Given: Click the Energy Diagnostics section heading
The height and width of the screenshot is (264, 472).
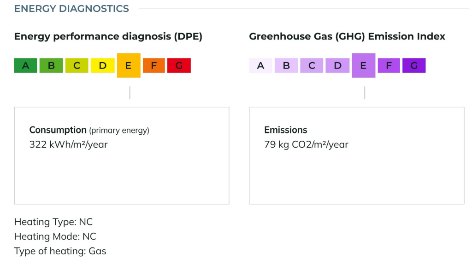Looking at the screenshot, I should tap(71, 9).
